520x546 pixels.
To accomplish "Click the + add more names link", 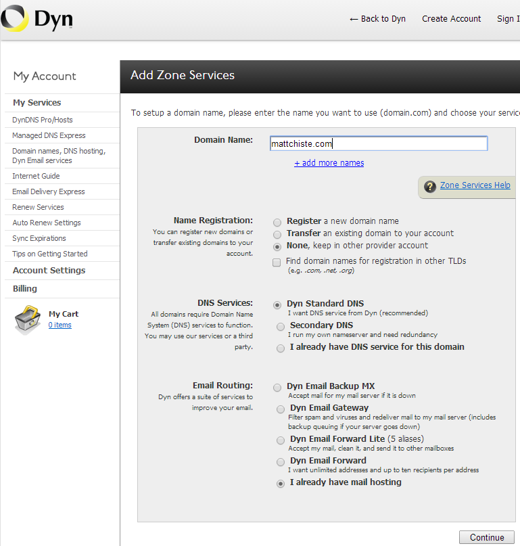I will coord(329,162).
